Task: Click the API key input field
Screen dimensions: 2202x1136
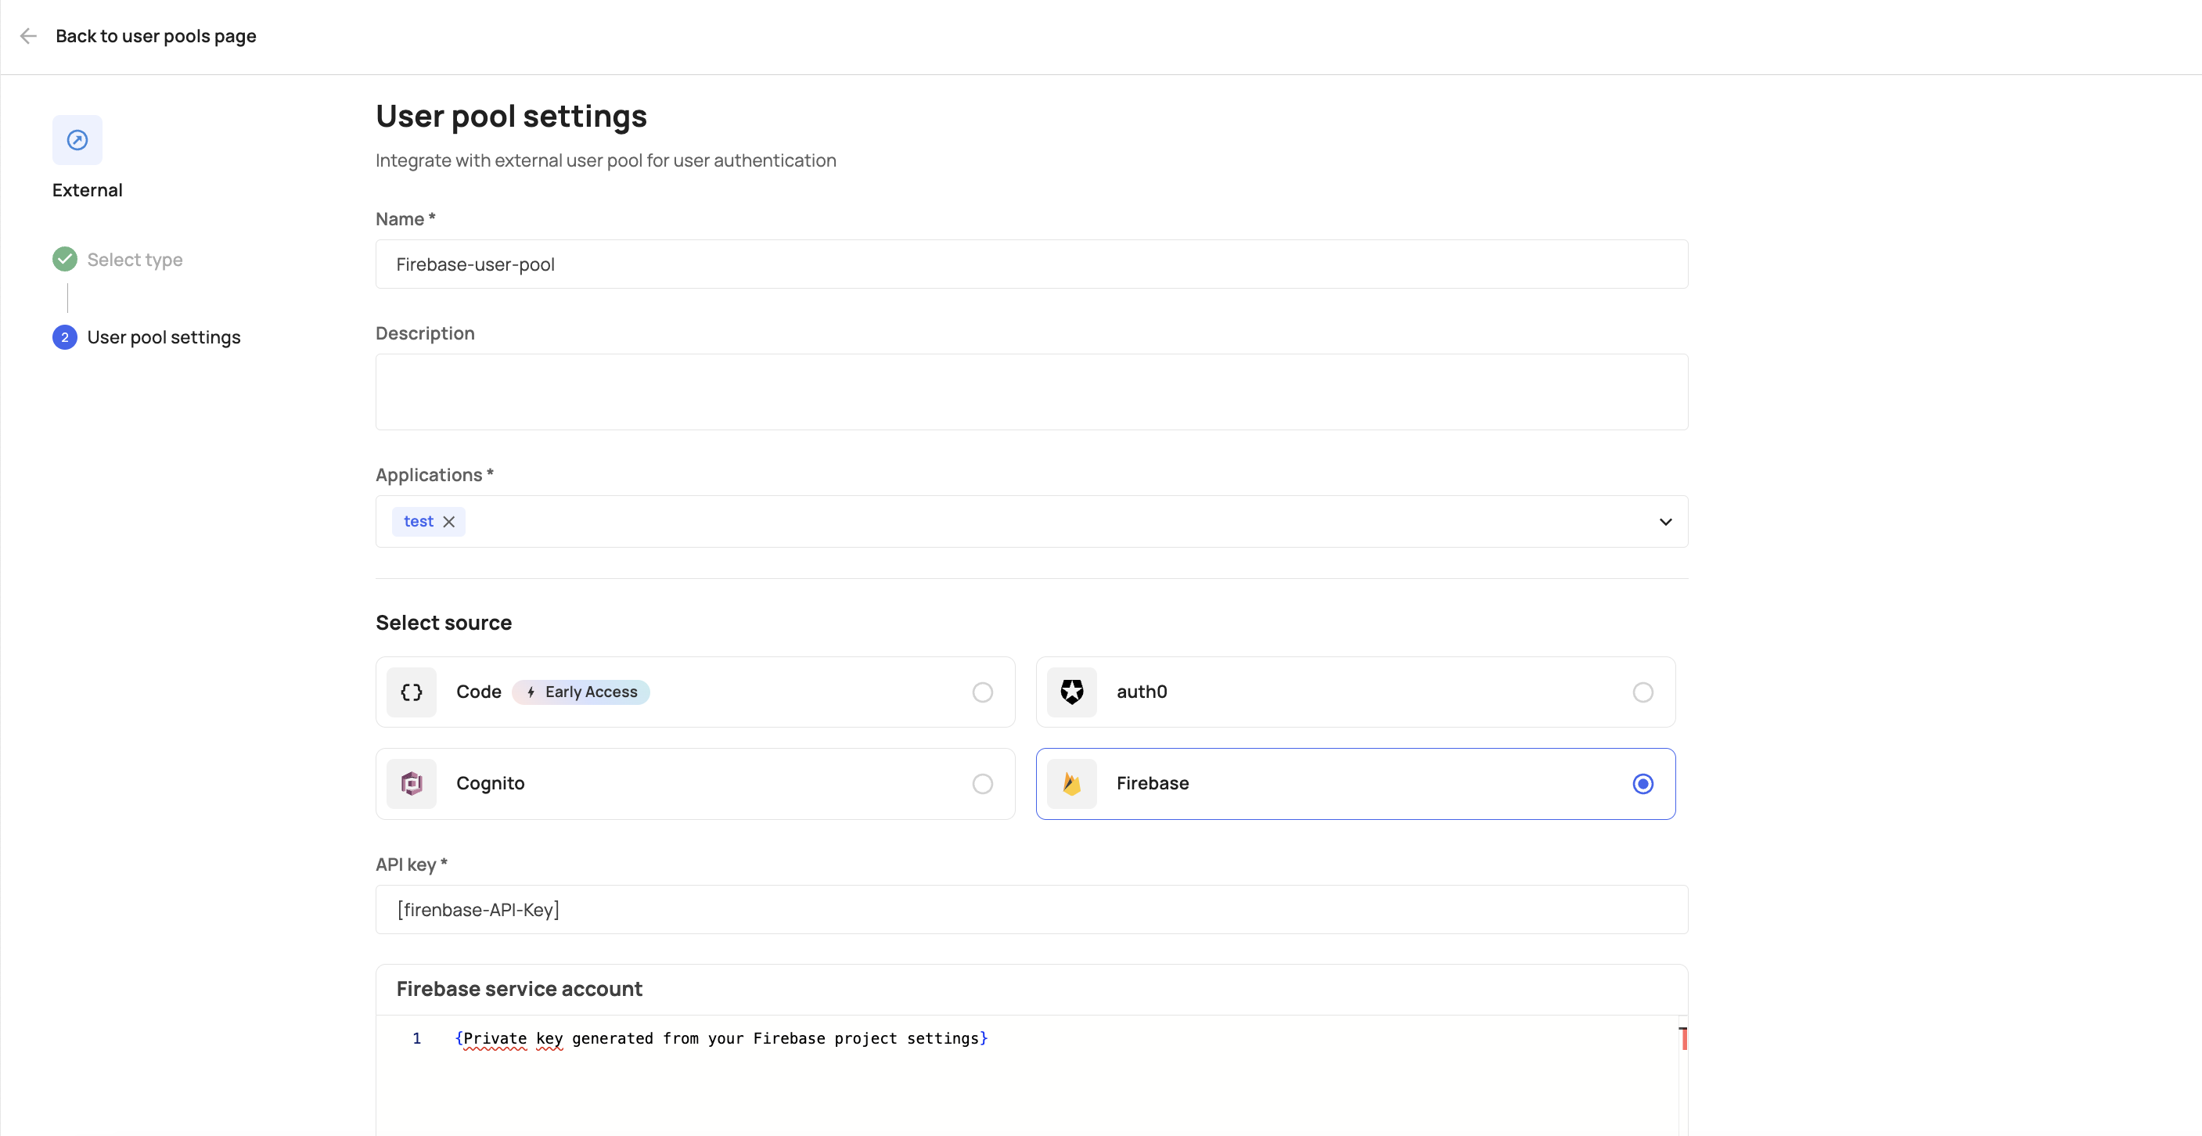Action: pos(1031,909)
